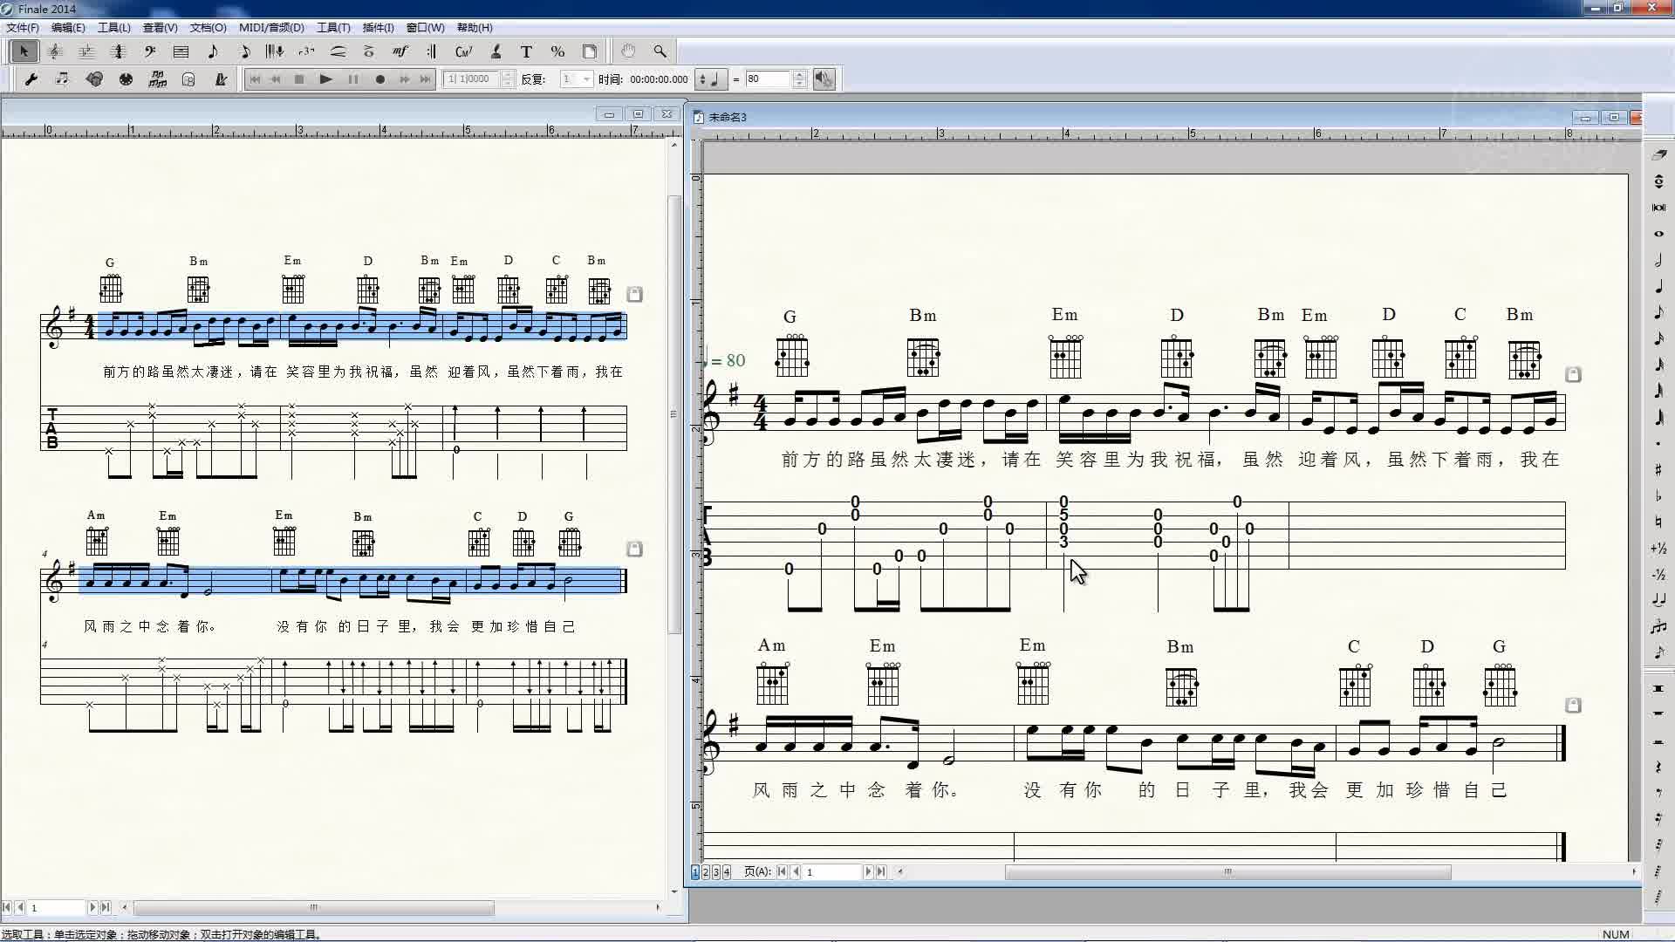Select the Text T tool
The image size is (1675, 942).
coord(526,51)
